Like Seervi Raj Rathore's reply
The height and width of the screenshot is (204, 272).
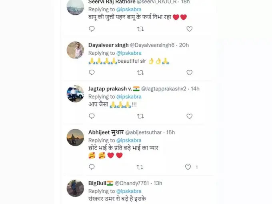coord(189,29)
